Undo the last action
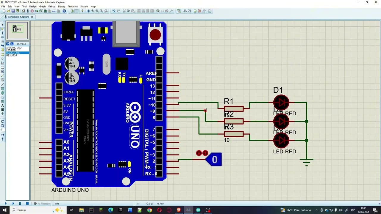 tap(114, 11)
